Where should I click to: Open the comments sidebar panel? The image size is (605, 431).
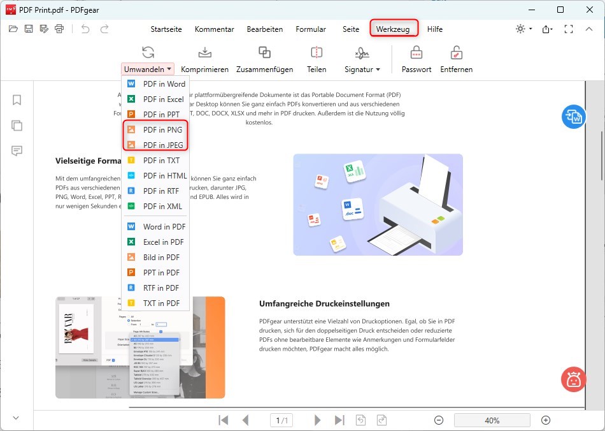click(x=17, y=150)
